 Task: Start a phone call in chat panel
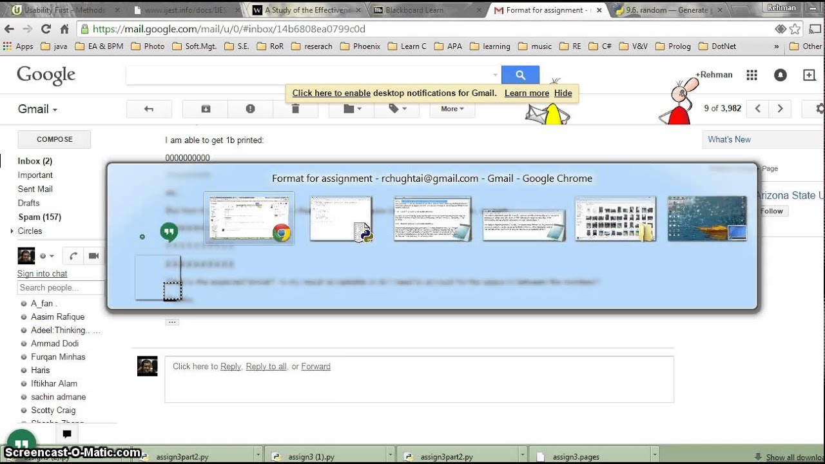[73, 256]
